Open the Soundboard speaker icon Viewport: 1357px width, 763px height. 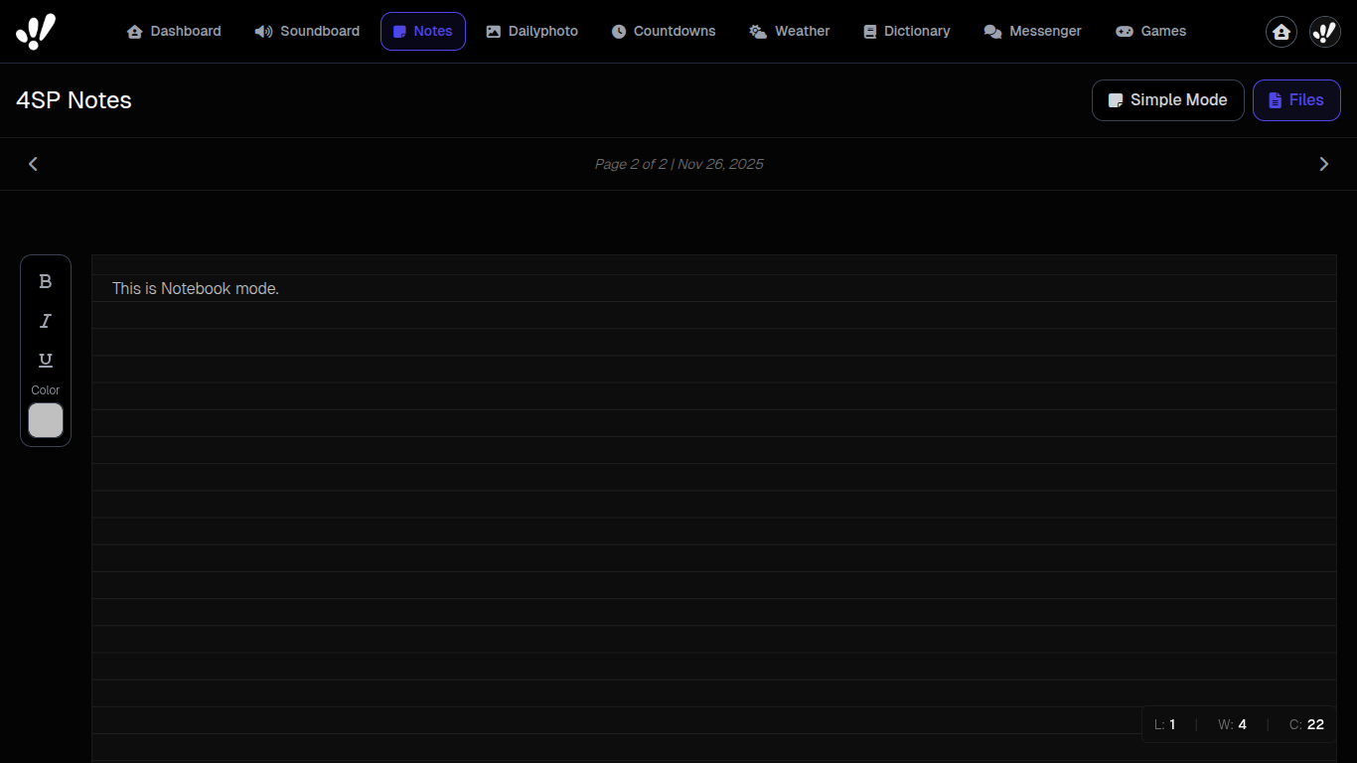pyautogui.click(x=262, y=31)
